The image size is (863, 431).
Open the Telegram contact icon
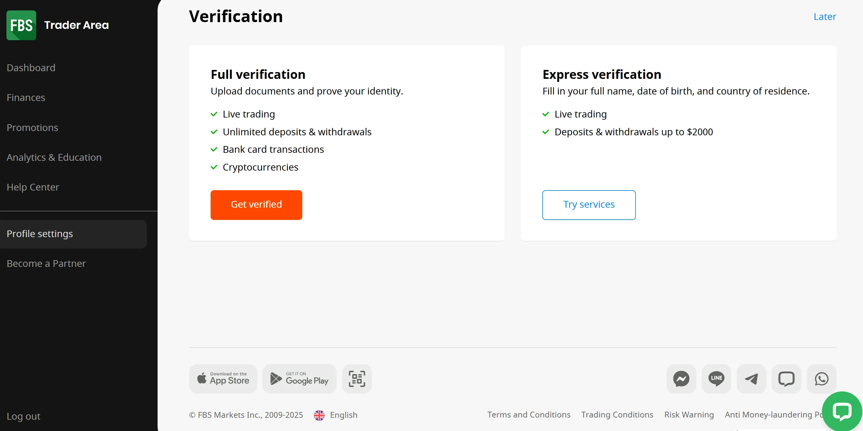tap(751, 379)
